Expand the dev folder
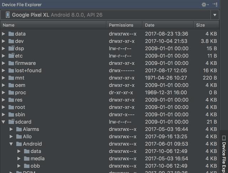228x173 pixels. (3, 41)
